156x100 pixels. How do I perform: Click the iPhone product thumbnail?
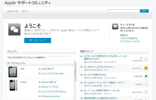14,85
